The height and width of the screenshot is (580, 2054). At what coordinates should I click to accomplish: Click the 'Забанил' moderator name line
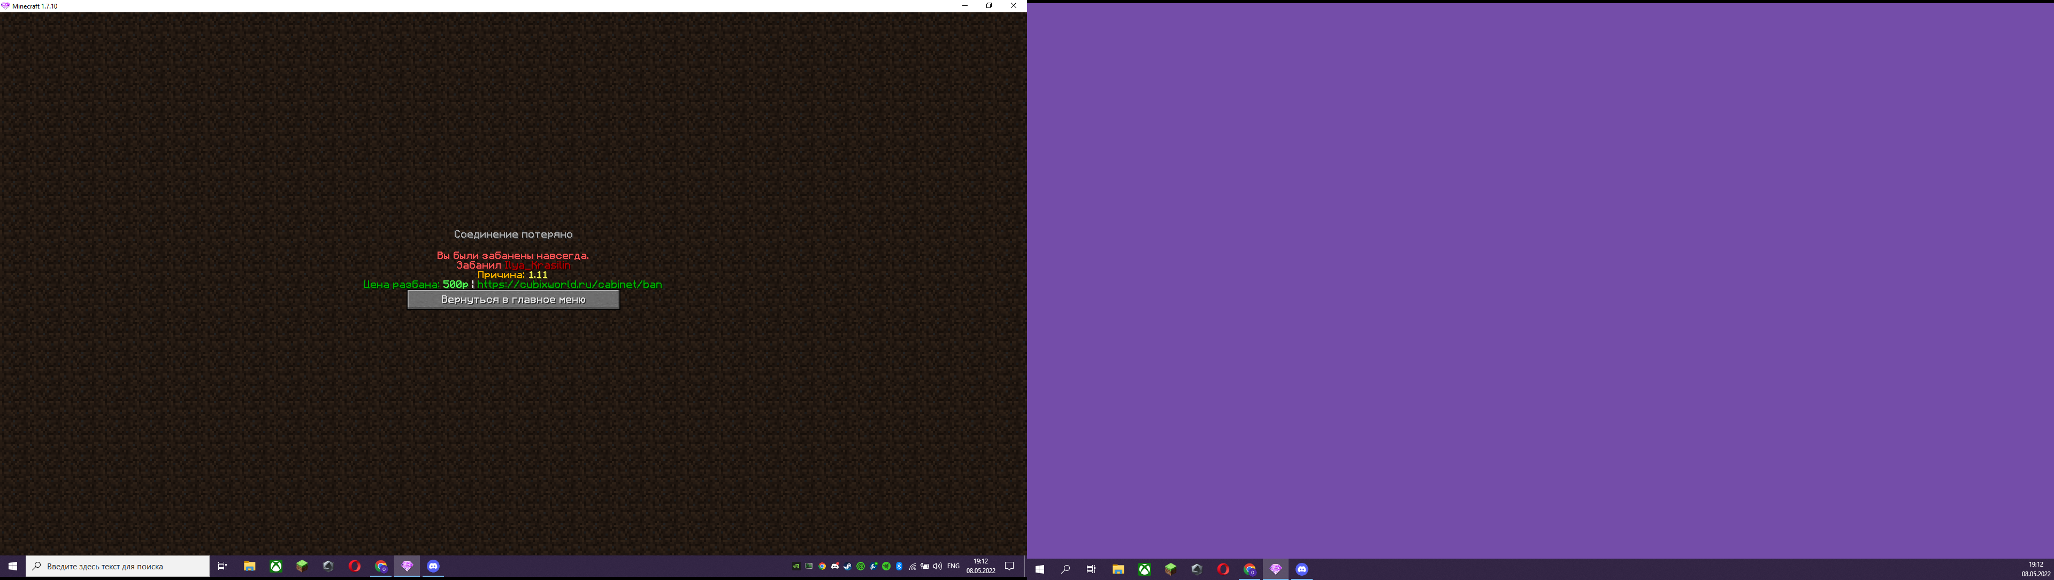pyautogui.click(x=513, y=265)
